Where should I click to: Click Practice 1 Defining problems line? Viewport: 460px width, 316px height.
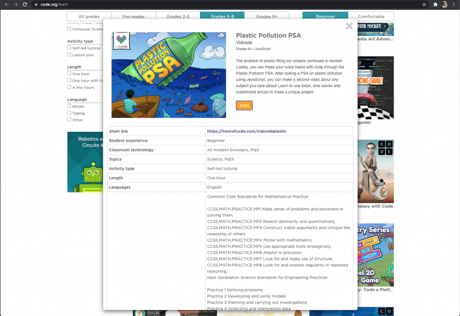235,290
